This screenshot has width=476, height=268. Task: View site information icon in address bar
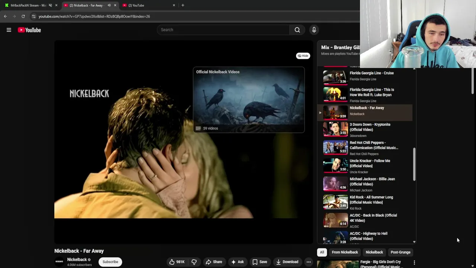(33, 16)
